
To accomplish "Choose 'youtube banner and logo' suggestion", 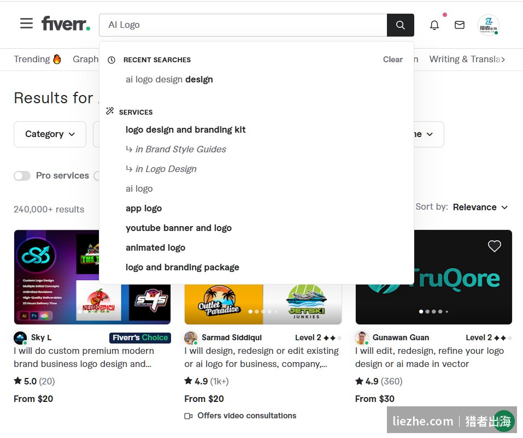I will click(x=179, y=228).
